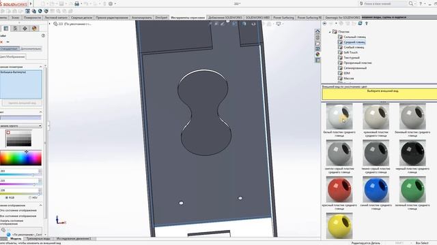The height and width of the screenshot is (245, 437).
Task: Click the Дополнительно mode button
Action: tap(31, 48)
